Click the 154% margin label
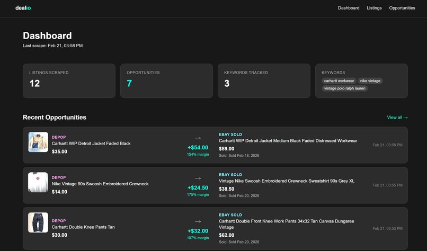Viewport: 427px width, 251px height. (x=198, y=154)
